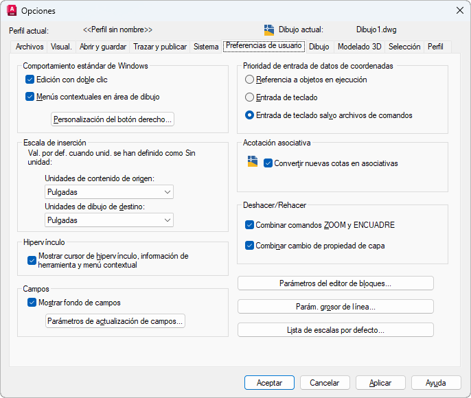
Task: Disable Menús contextuales en área de dibujo
Action: [30, 97]
